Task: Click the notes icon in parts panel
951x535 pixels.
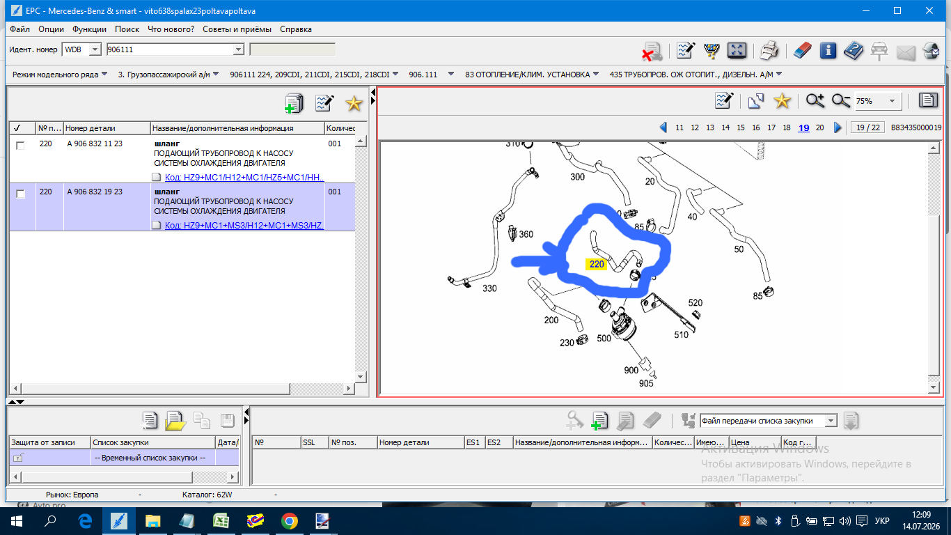Action: click(324, 103)
